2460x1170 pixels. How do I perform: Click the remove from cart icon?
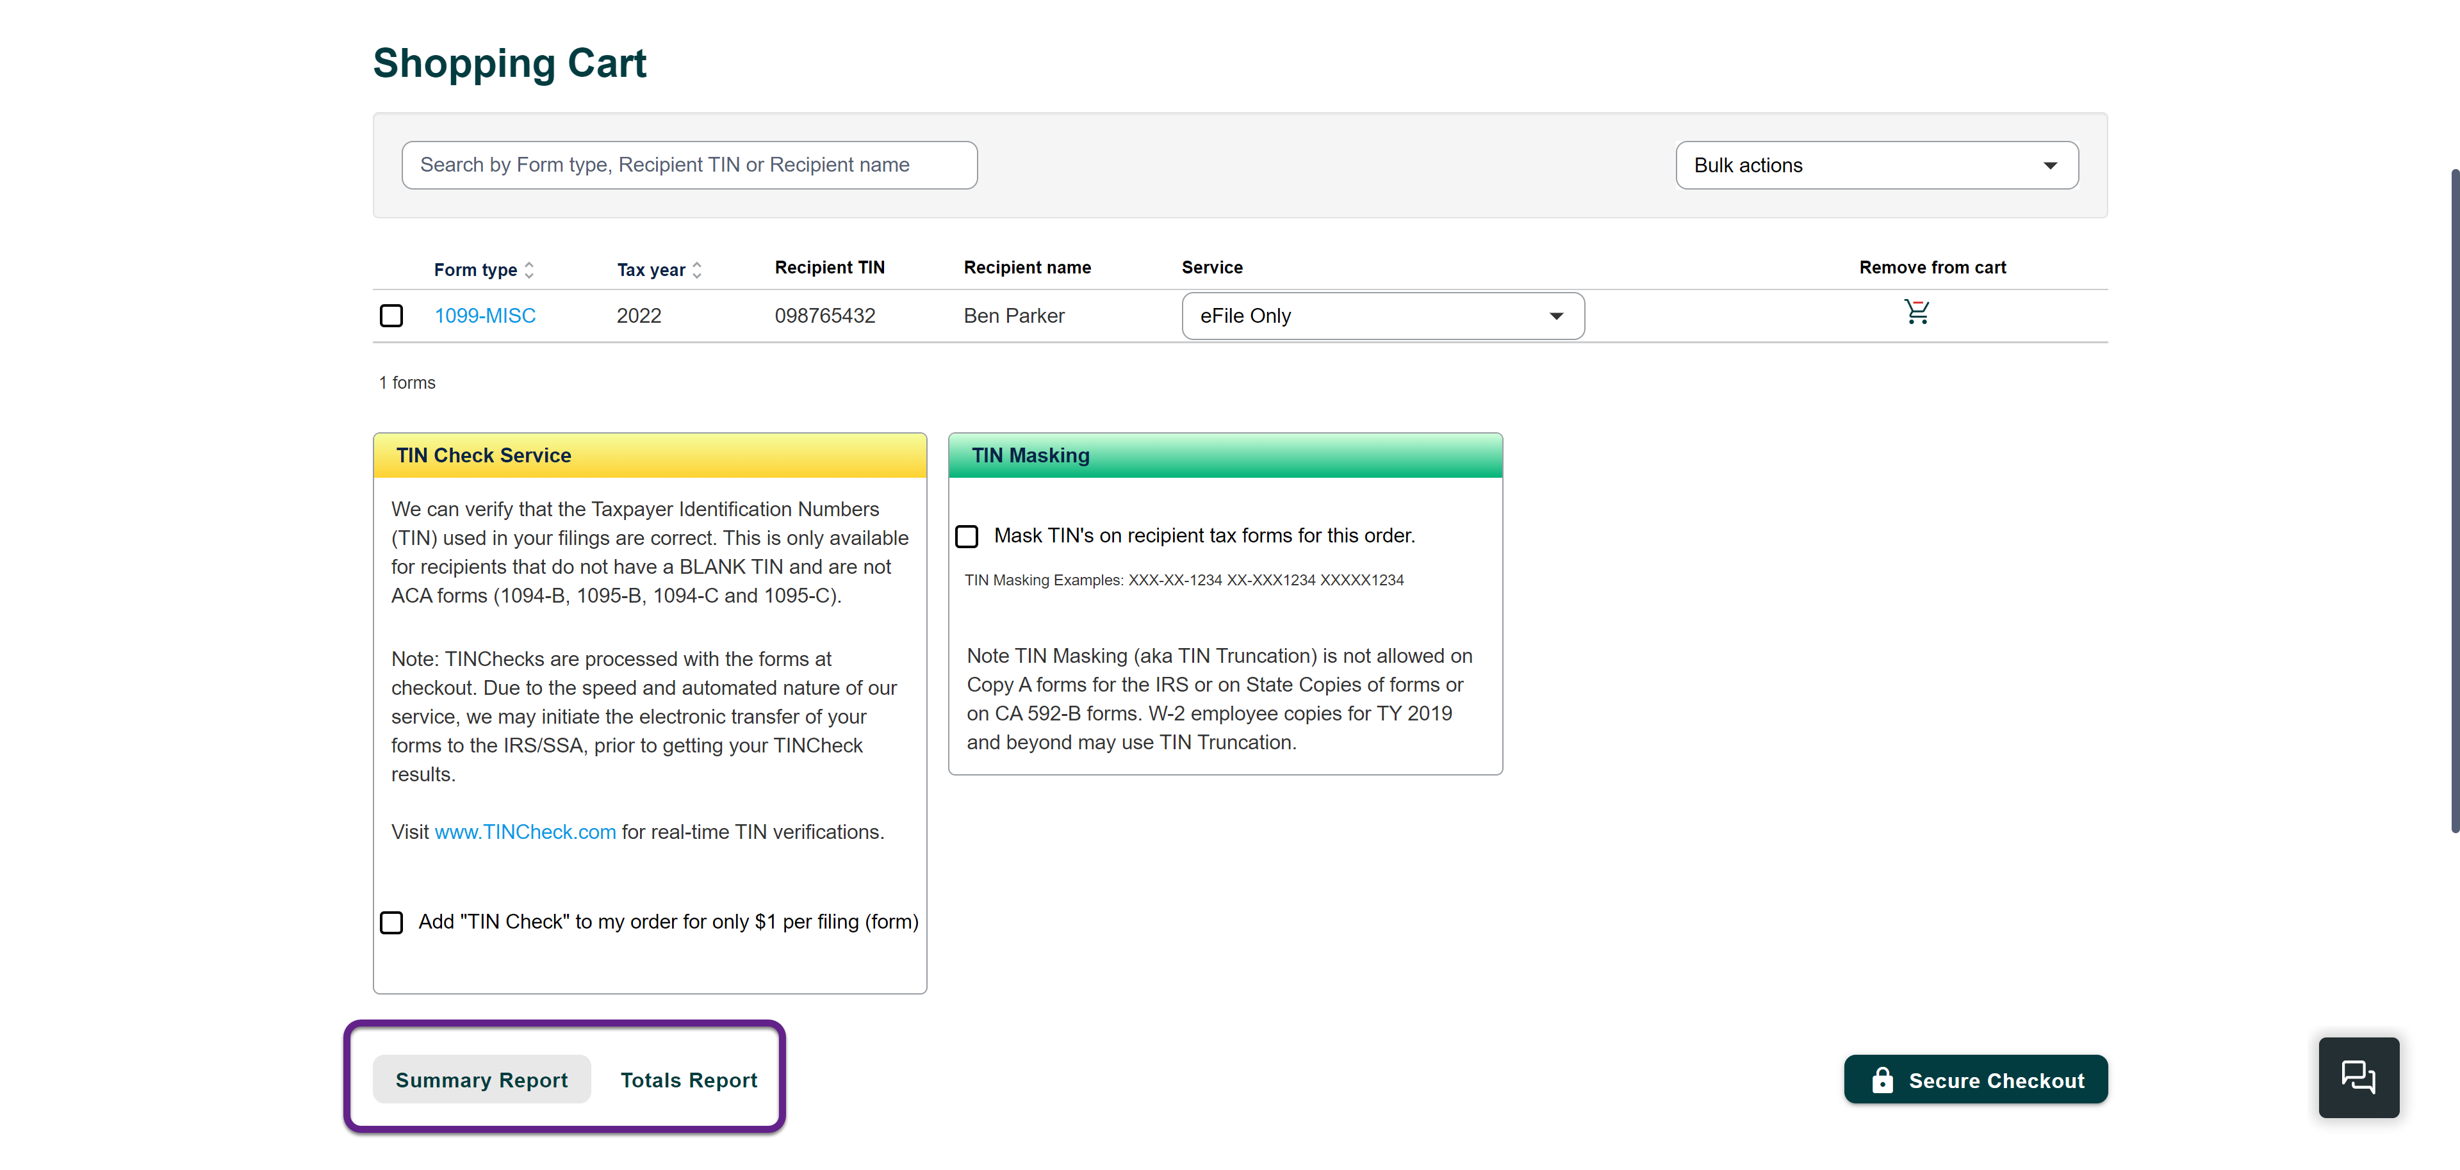pyautogui.click(x=1915, y=312)
